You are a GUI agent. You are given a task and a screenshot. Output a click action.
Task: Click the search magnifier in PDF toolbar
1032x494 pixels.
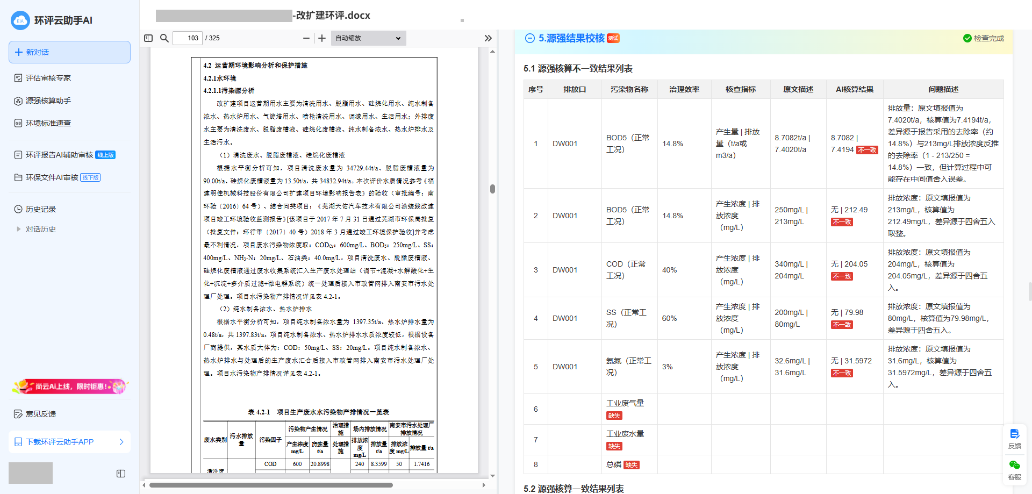164,38
